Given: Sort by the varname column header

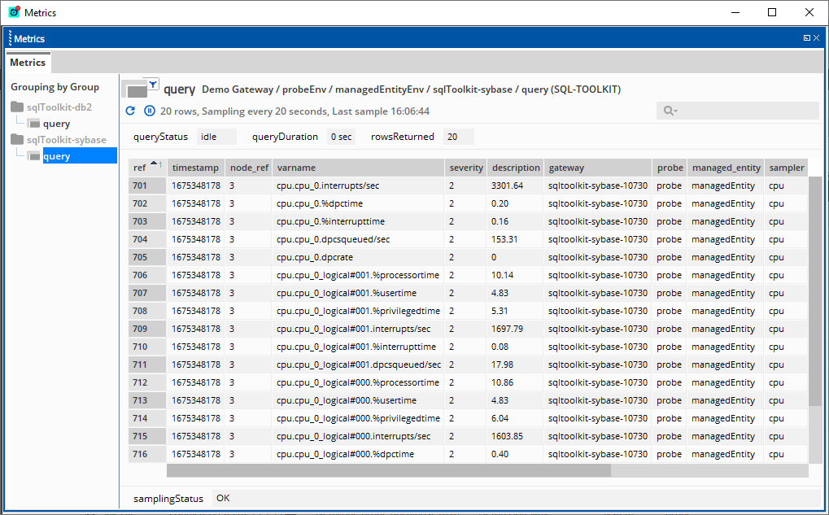Looking at the screenshot, I should pos(296,168).
